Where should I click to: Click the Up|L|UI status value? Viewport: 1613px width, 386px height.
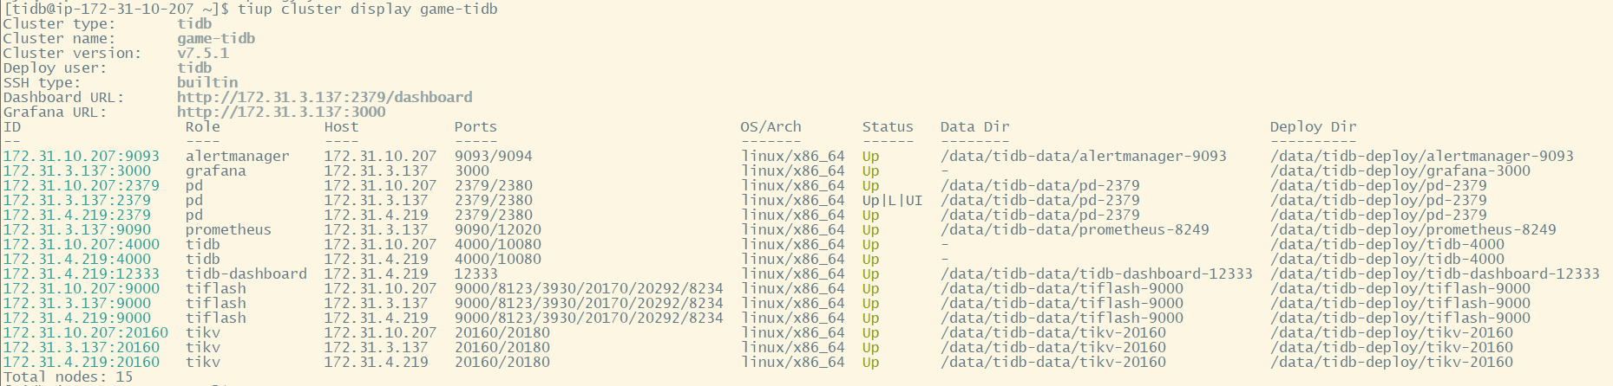pos(893,200)
